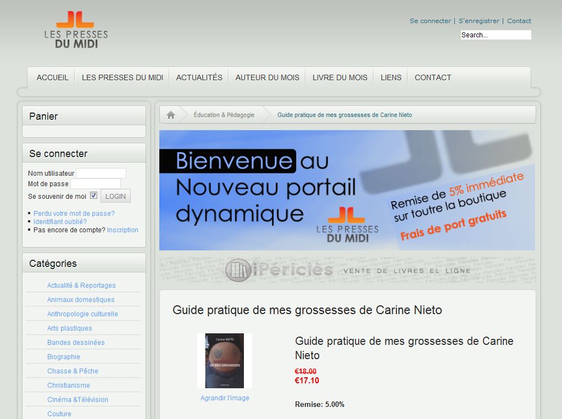
Task: Open Agrandir l'image link
Action: (x=225, y=398)
